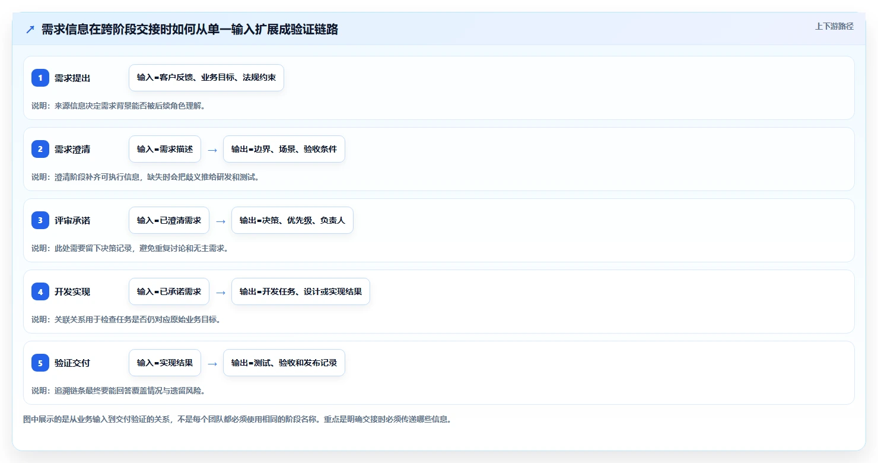
Task: Click the arrow after 输入=已承诺需求
Action: [x=221, y=292]
